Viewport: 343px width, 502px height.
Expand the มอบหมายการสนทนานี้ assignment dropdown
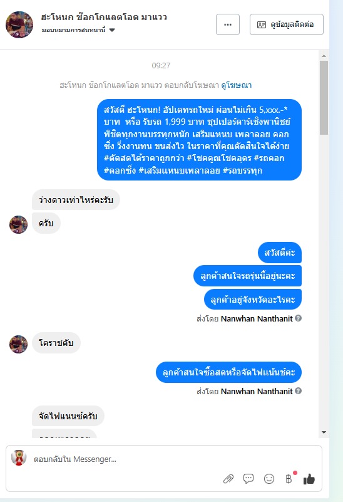(x=112, y=30)
